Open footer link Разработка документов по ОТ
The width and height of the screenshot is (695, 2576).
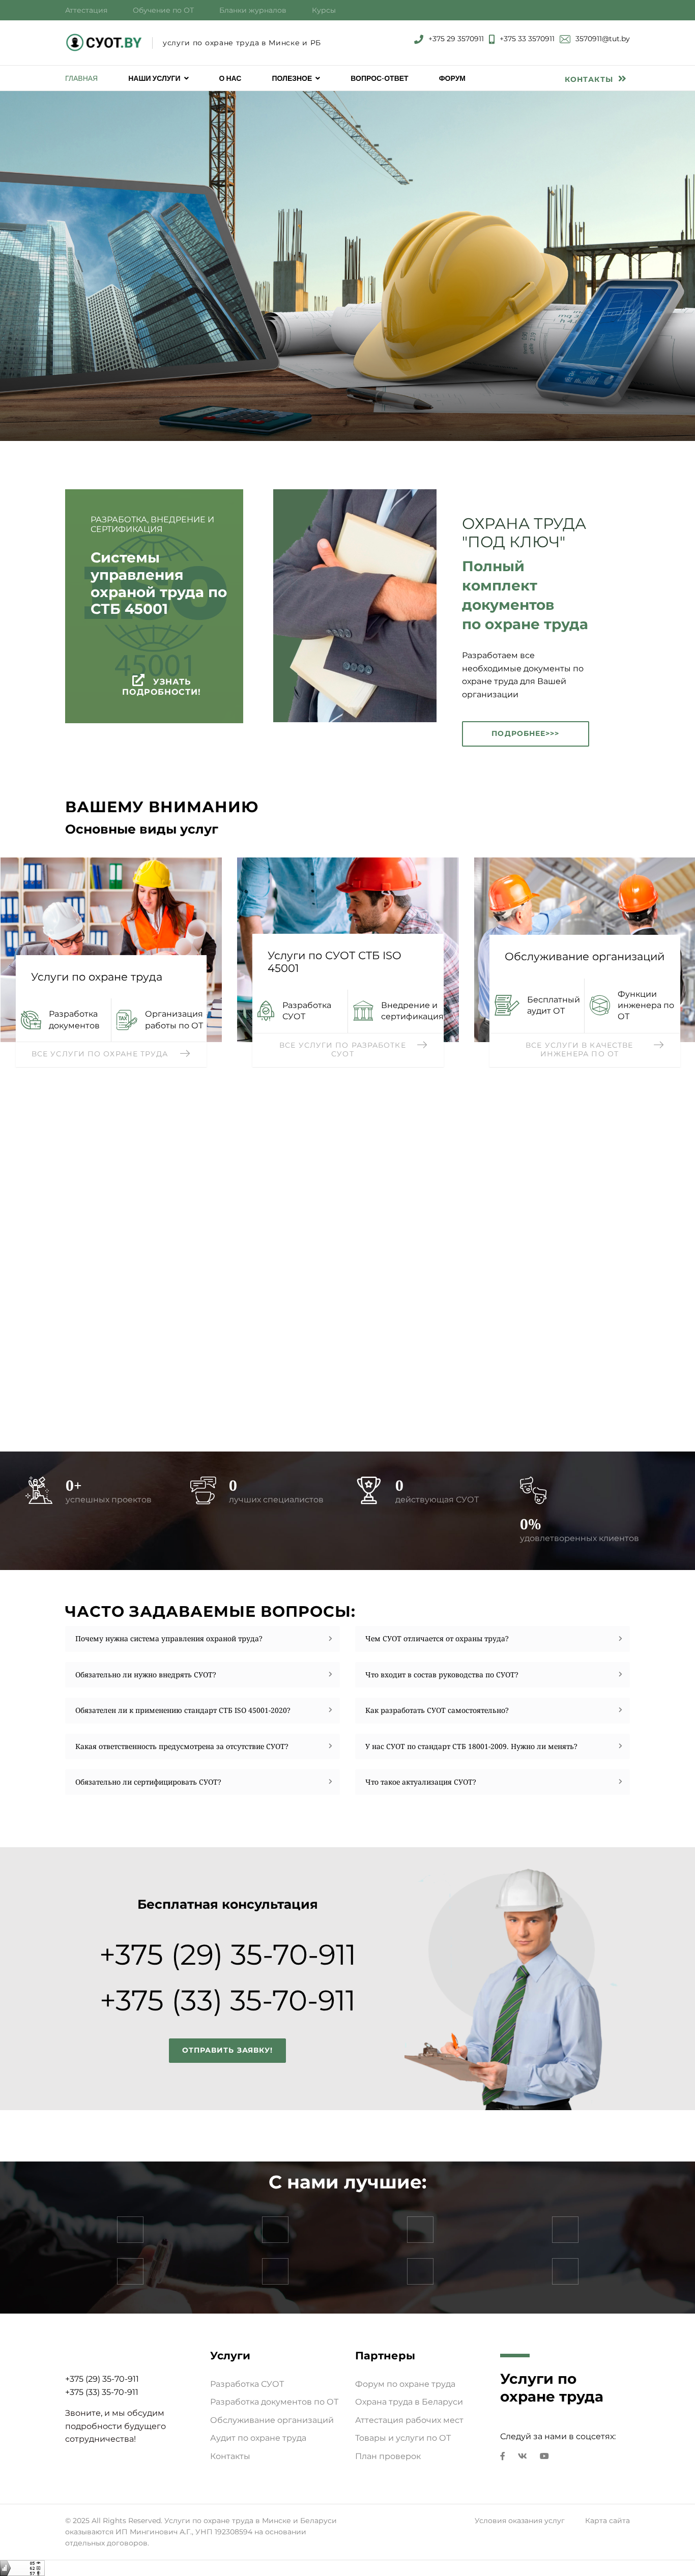click(x=274, y=2402)
